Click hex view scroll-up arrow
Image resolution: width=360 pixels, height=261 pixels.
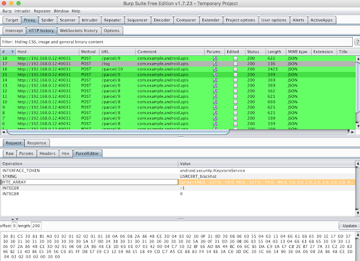click(x=358, y=235)
